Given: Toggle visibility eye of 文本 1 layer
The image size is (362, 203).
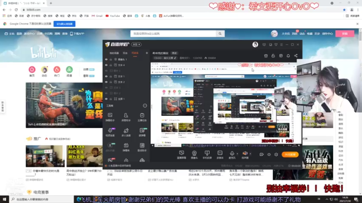Looking at the screenshot, I should [106, 76].
